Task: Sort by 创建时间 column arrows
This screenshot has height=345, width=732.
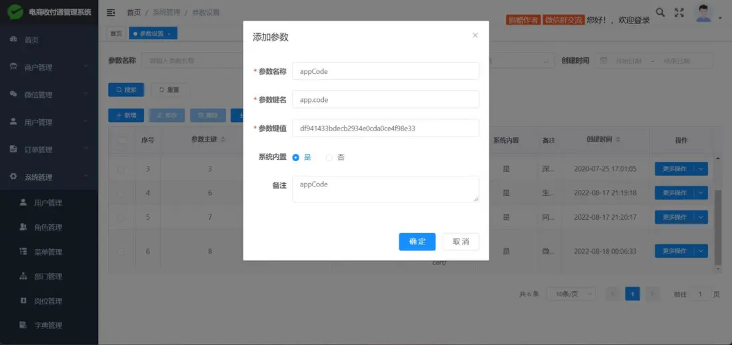Action: (x=618, y=139)
